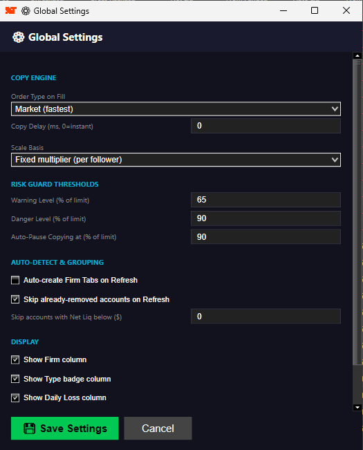
Task: Uncheck Skip already-removed accounts on Refresh
Action: tap(15, 299)
